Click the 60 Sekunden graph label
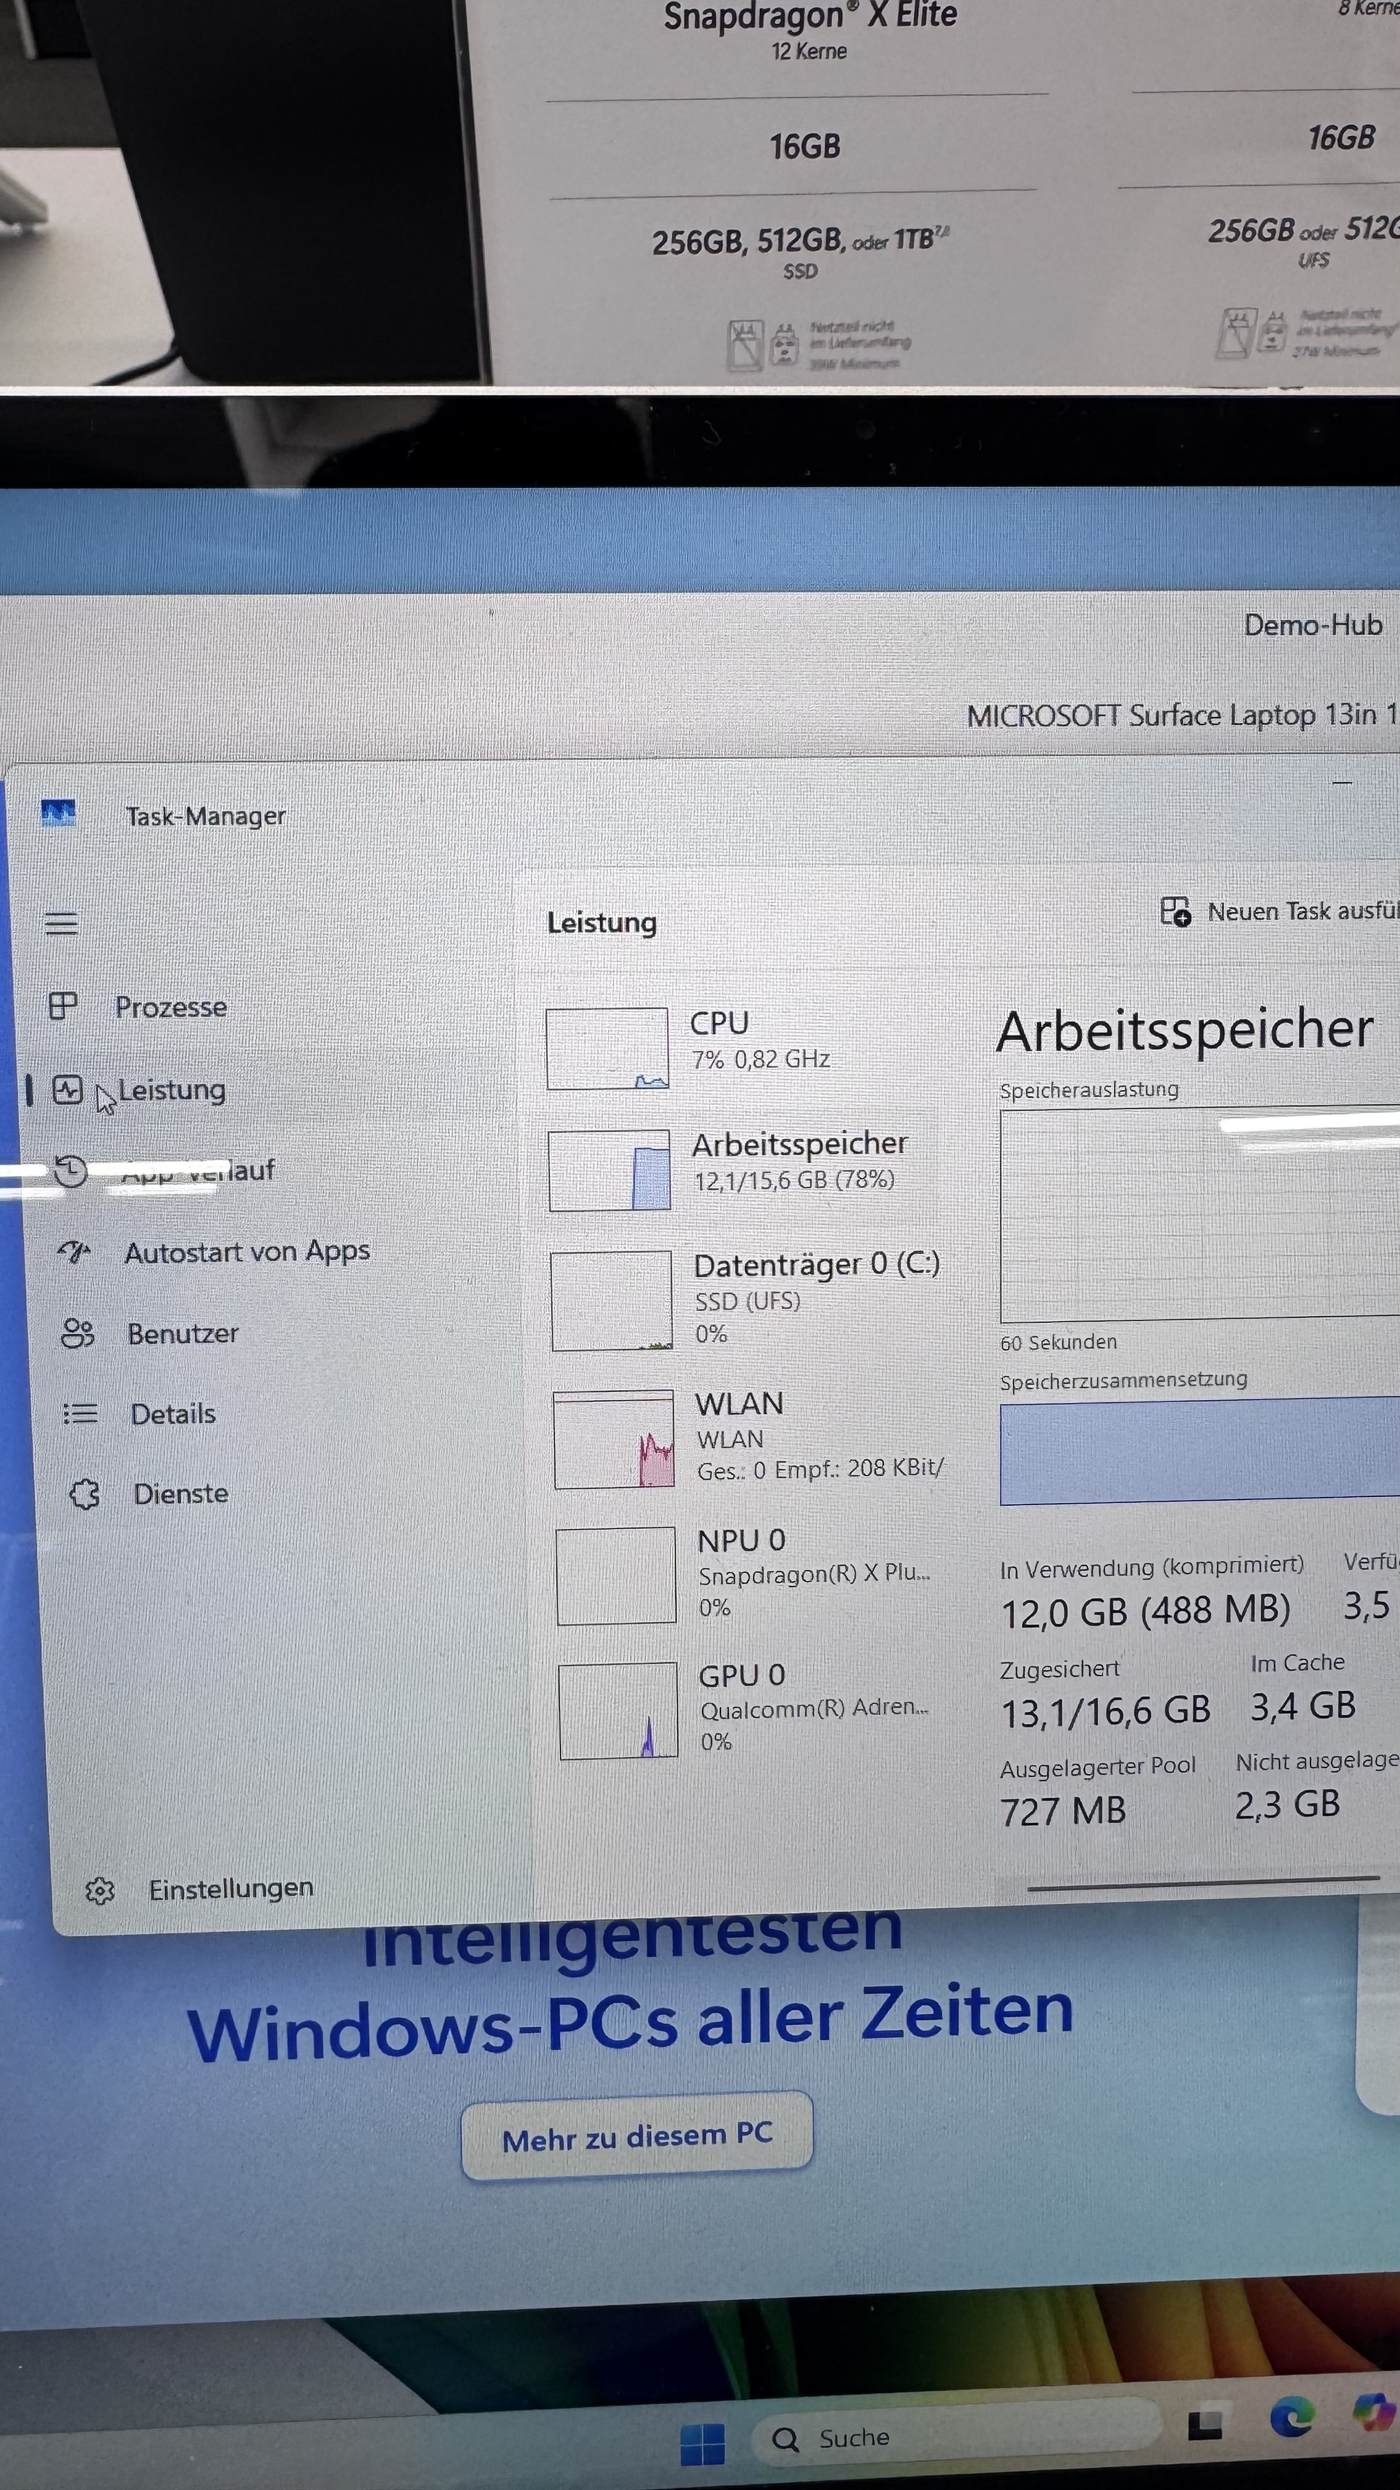The height and width of the screenshot is (2490, 1400). click(x=1059, y=1343)
